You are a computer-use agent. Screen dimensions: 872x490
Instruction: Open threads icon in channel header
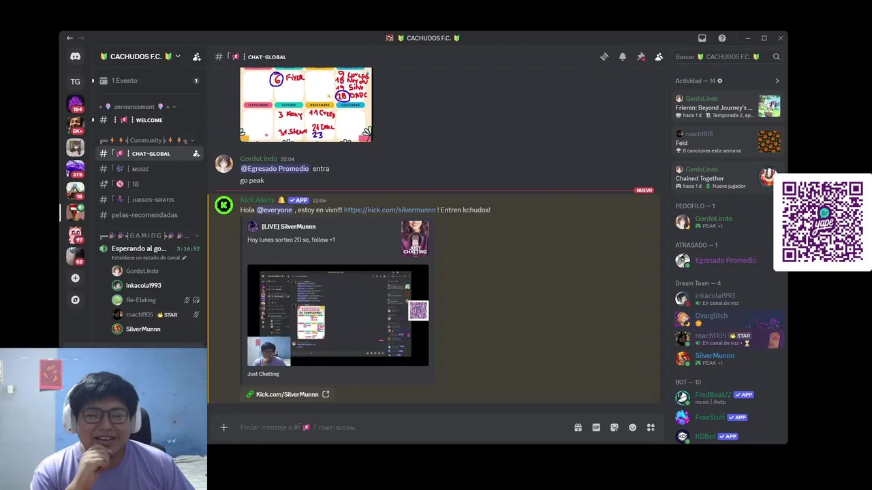604,57
